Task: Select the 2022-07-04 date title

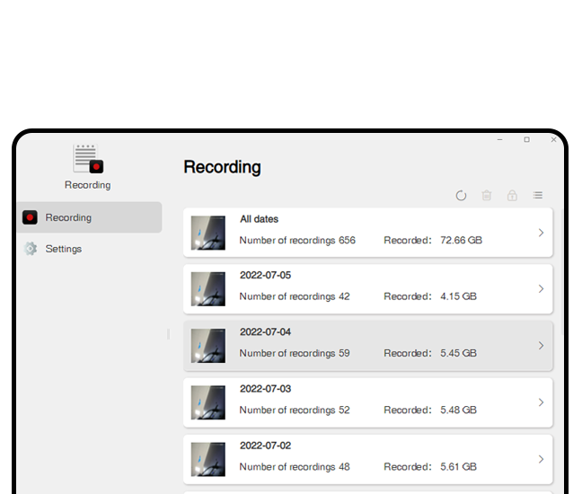Action: click(265, 332)
